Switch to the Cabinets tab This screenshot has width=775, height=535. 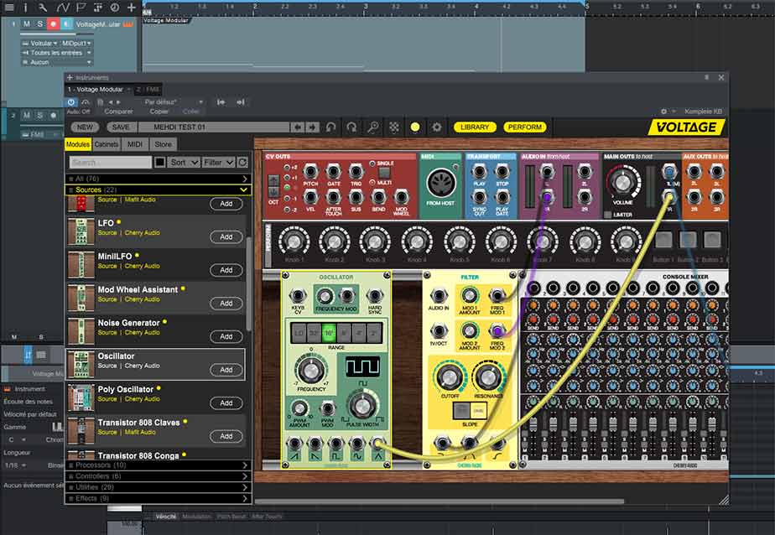click(107, 144)
